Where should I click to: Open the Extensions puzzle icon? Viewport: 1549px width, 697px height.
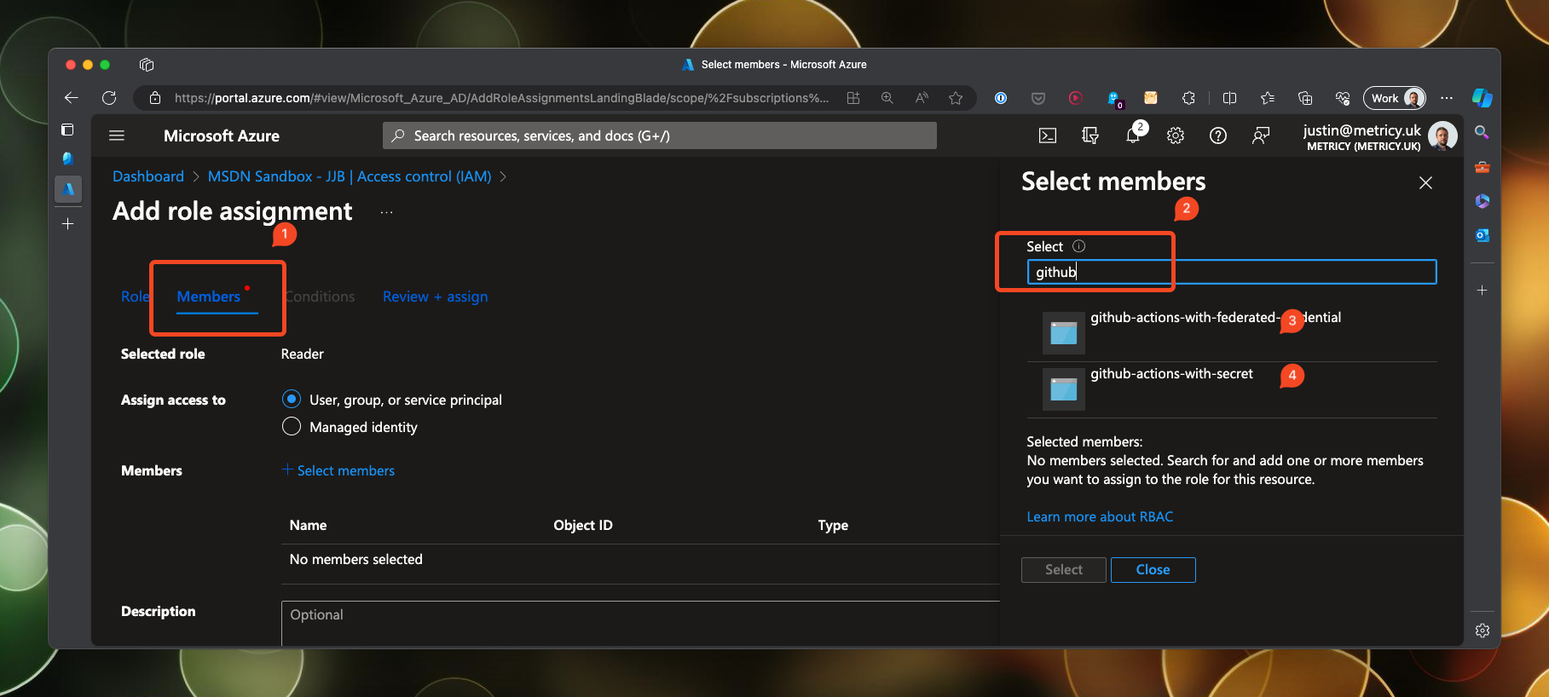point(1188,98)
